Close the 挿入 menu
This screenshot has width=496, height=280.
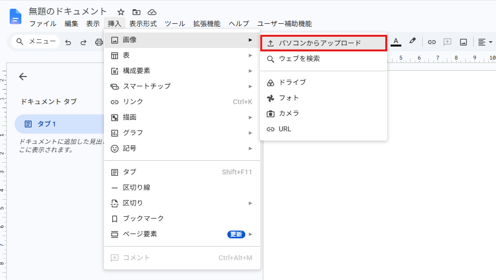(114, 24)
